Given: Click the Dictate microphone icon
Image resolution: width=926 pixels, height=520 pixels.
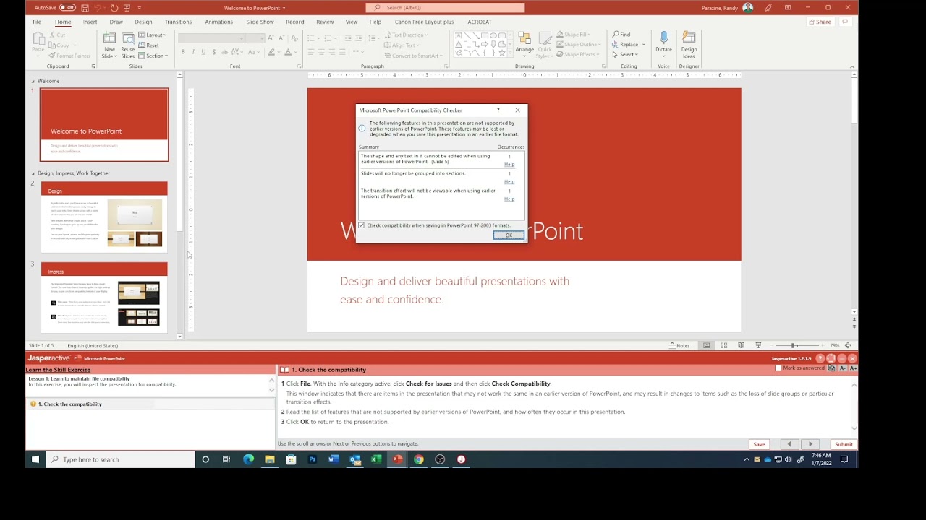Looking at the screenshot, I should click(x=663, y=39).
